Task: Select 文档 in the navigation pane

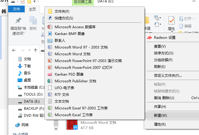Action: 25,59
